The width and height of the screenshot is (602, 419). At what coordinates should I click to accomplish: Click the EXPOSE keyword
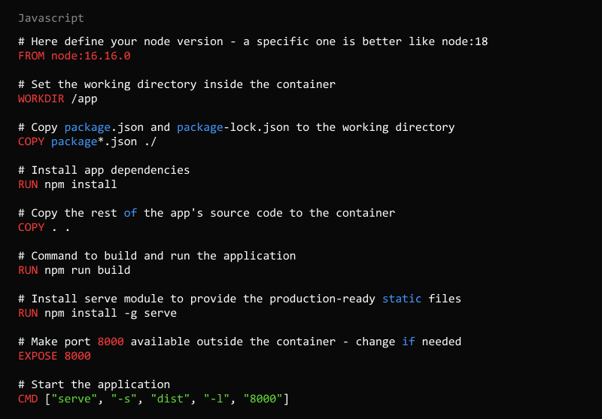pos(38,356)
